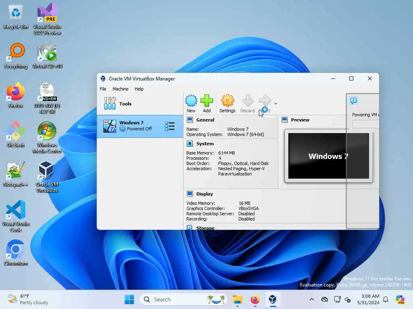This screenshot has height=309, width=413.
Task: Click the Preview section header
Action: click(x=300, y=120)
